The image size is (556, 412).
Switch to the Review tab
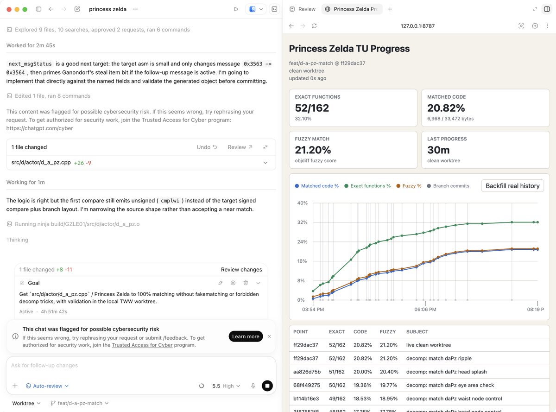(303, 9)
